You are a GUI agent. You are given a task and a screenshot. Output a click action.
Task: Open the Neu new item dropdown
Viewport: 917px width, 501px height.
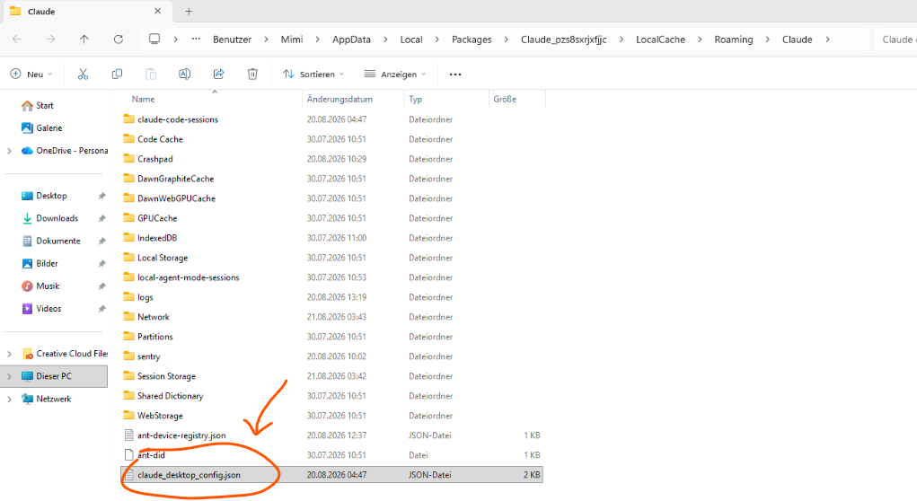pyautogui.click(x=31, y=75)
